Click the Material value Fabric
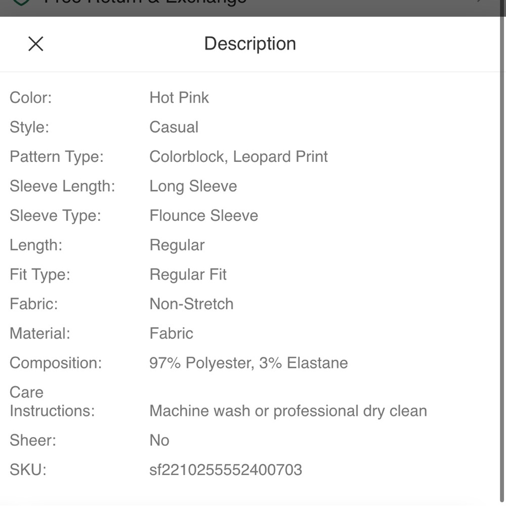Viewport: 506px width, 506px height. 172,333
